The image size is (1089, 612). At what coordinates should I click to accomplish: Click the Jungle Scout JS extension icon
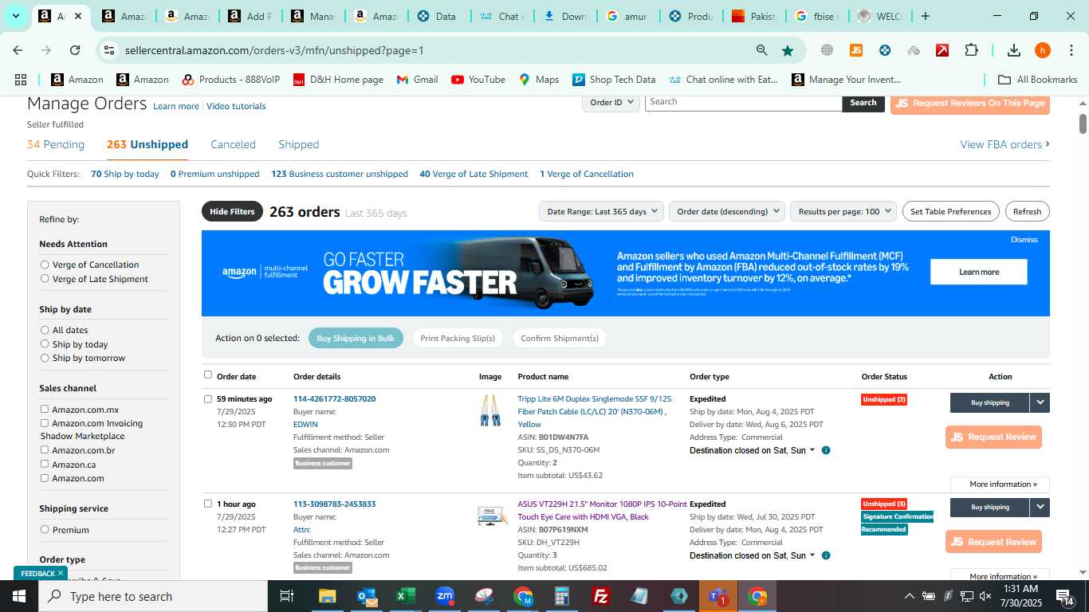tap(855, 50)
